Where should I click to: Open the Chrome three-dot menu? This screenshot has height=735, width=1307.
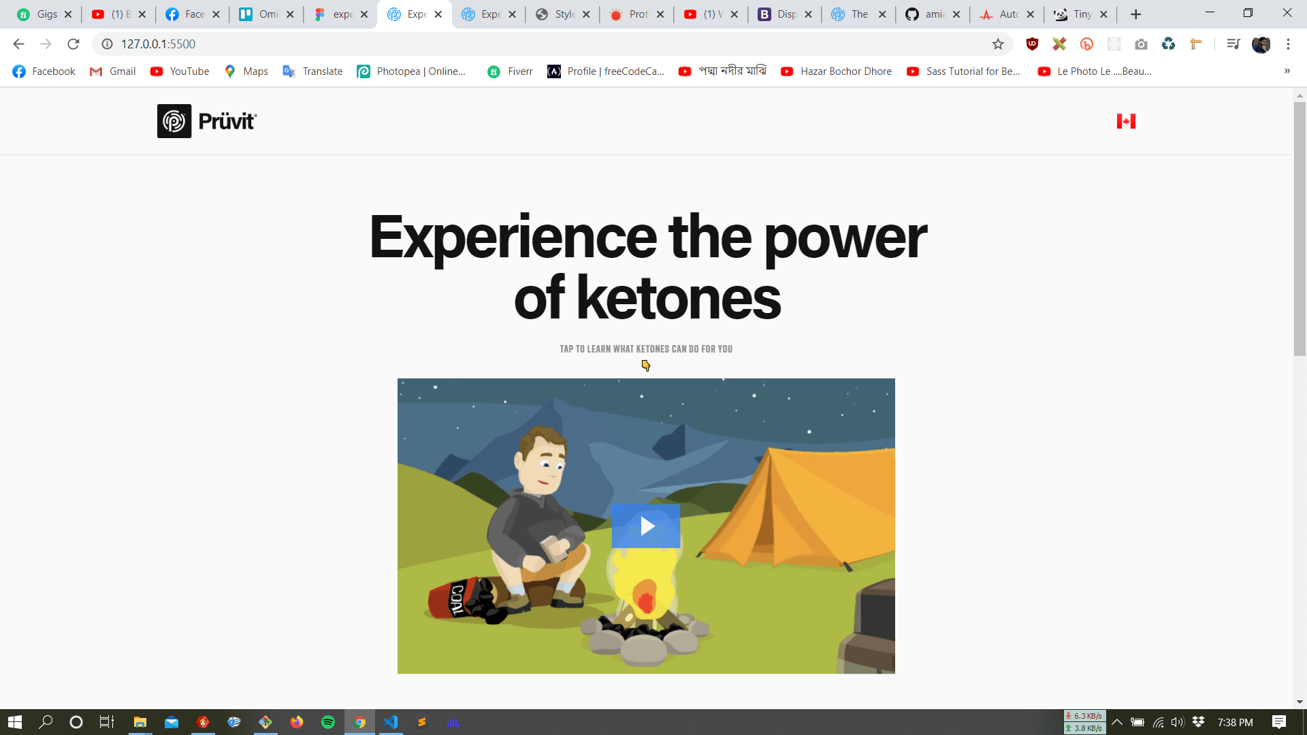point(1288,44)
